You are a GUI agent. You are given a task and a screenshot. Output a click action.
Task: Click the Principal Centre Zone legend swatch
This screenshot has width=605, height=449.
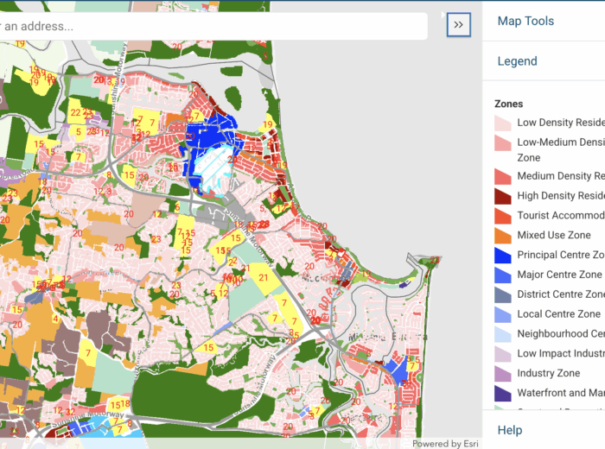503,255
